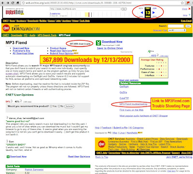Click the Back to Top link
The width and height of the screenshot is (193, 174).
[x=102, y=157]
